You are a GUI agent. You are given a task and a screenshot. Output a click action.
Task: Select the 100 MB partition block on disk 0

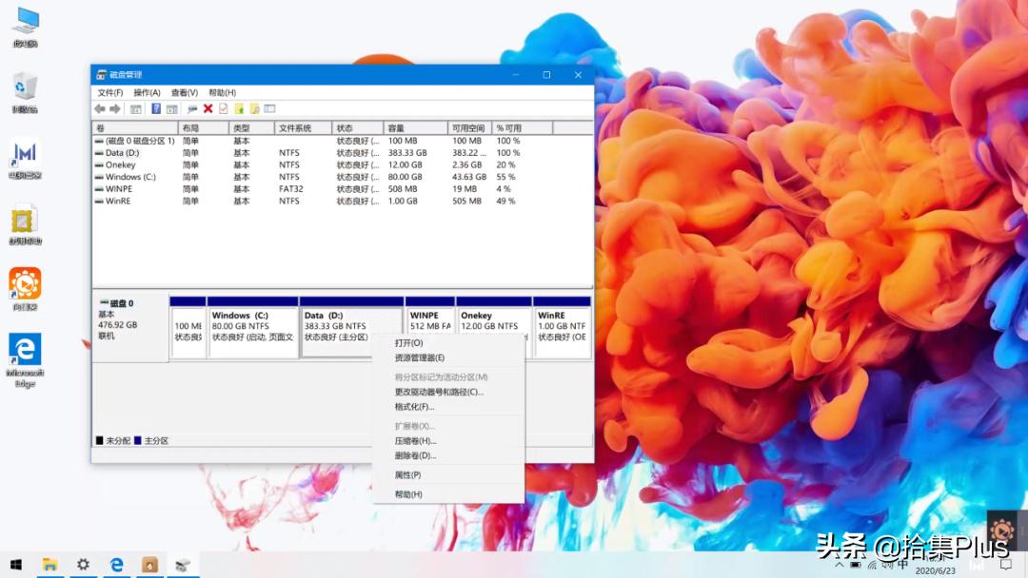188,327
